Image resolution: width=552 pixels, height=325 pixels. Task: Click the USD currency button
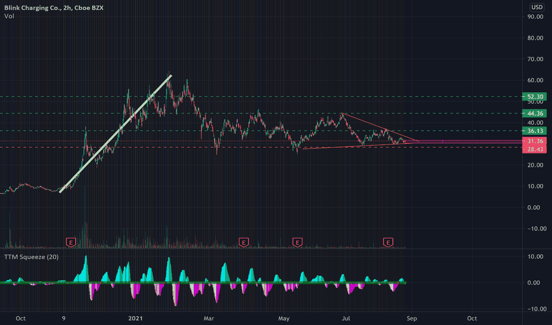(537, 7)
